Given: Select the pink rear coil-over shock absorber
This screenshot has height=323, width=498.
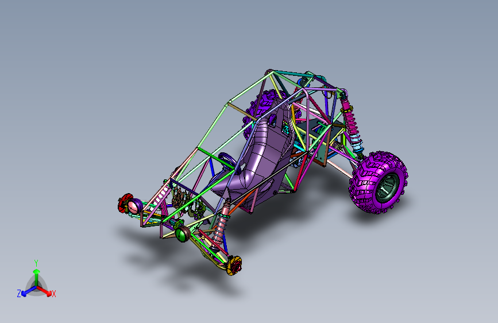Looking at the screenshot, I should [351, 124].
